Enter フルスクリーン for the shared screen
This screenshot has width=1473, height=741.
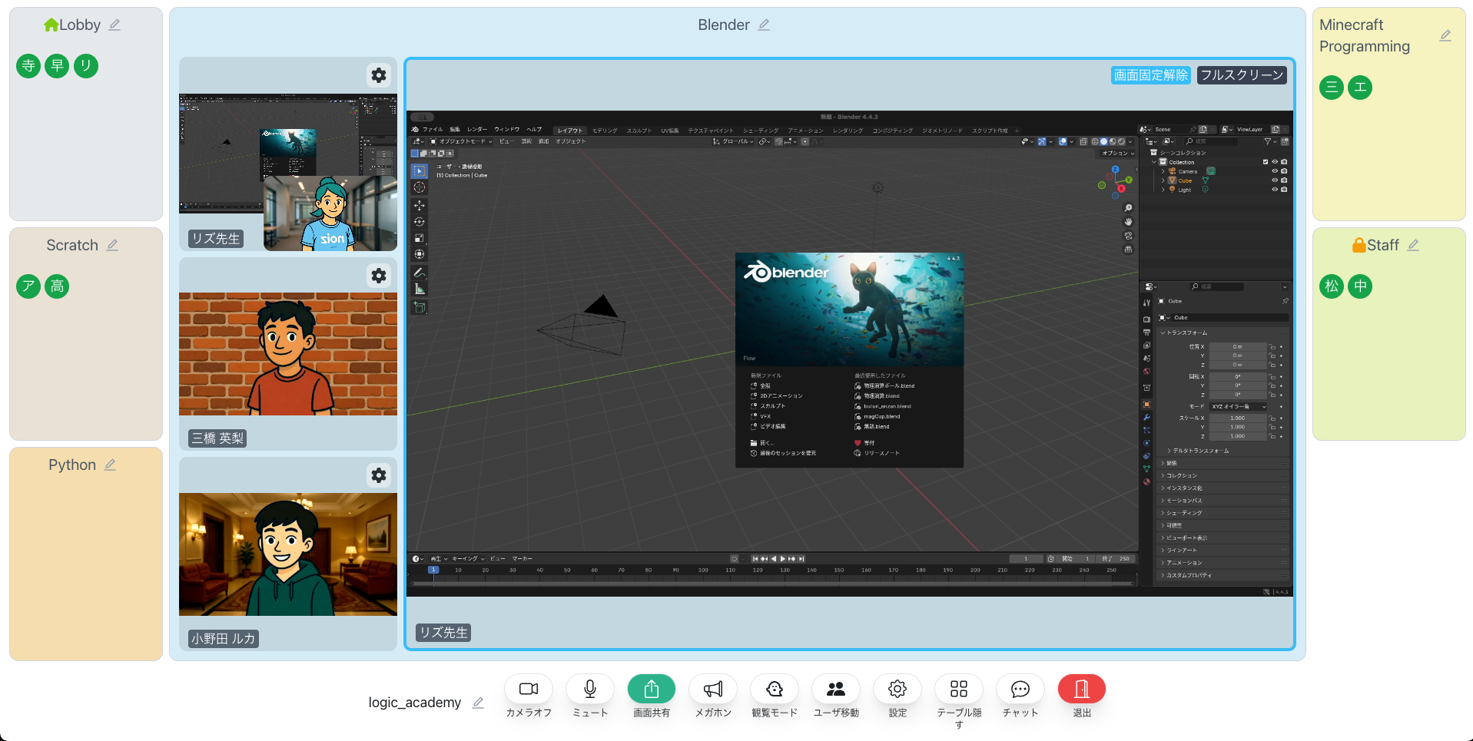1241,74
